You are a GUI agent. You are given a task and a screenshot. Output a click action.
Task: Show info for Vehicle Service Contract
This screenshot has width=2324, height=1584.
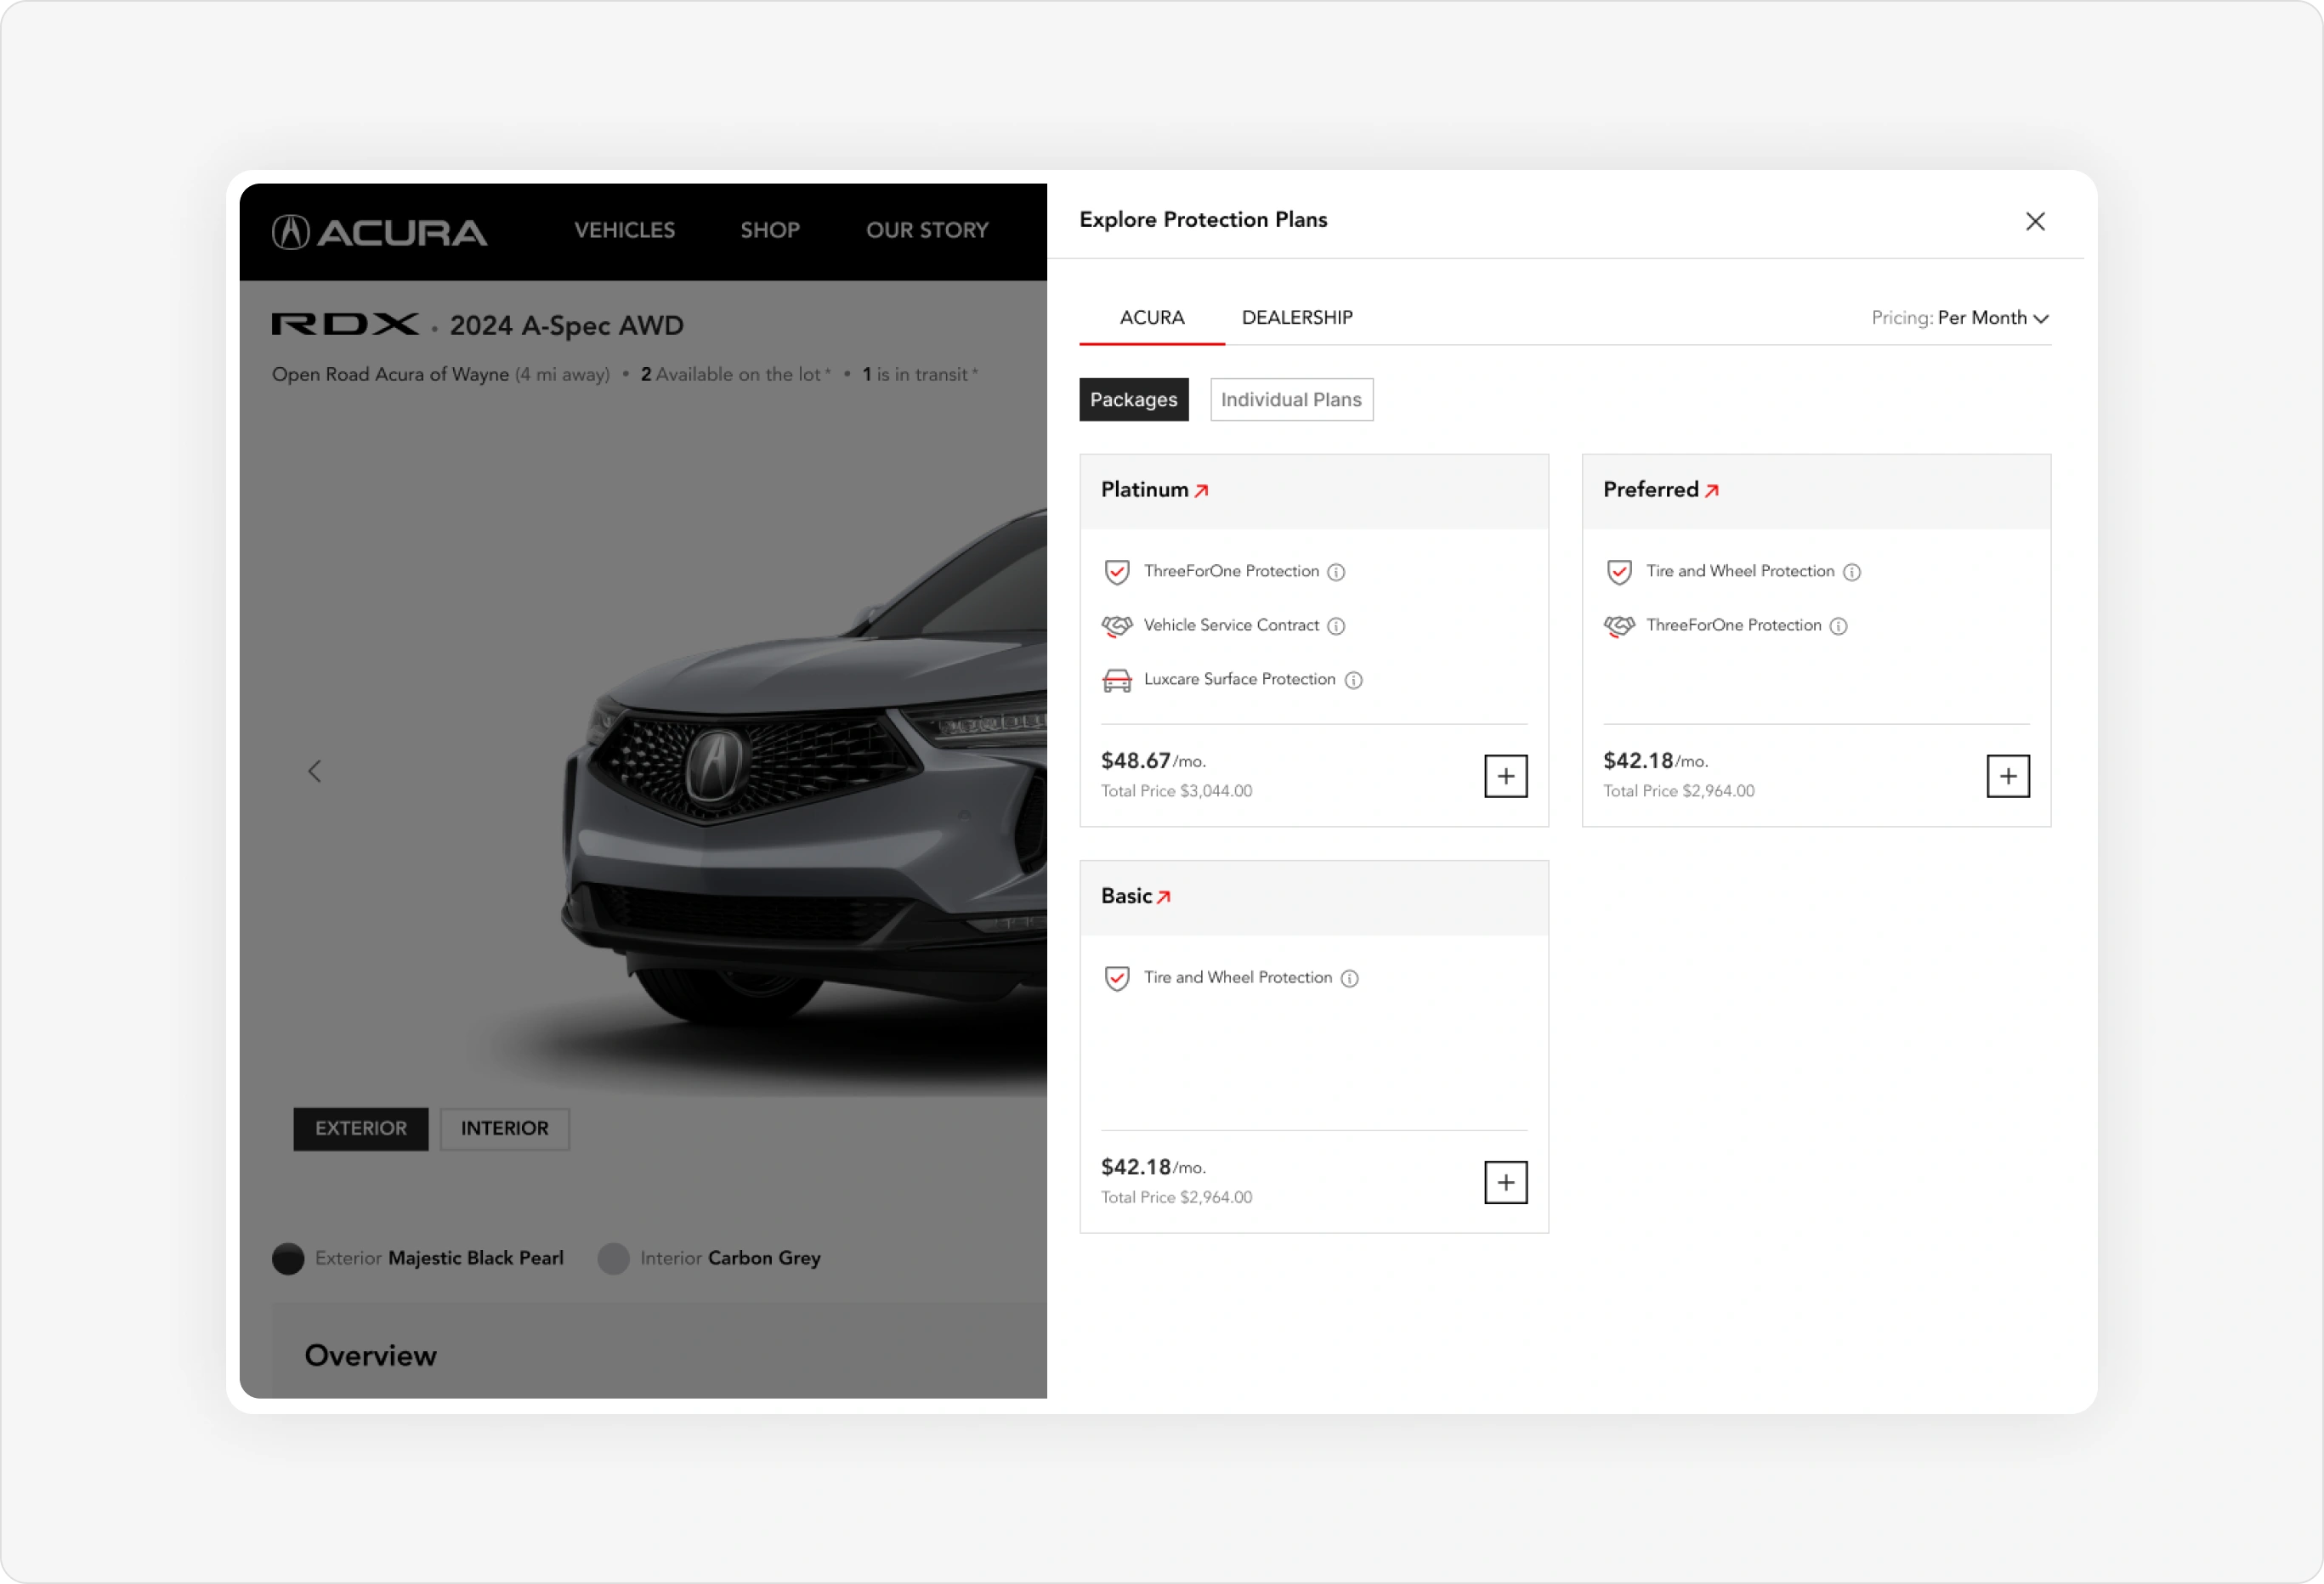click(1336, 626)
